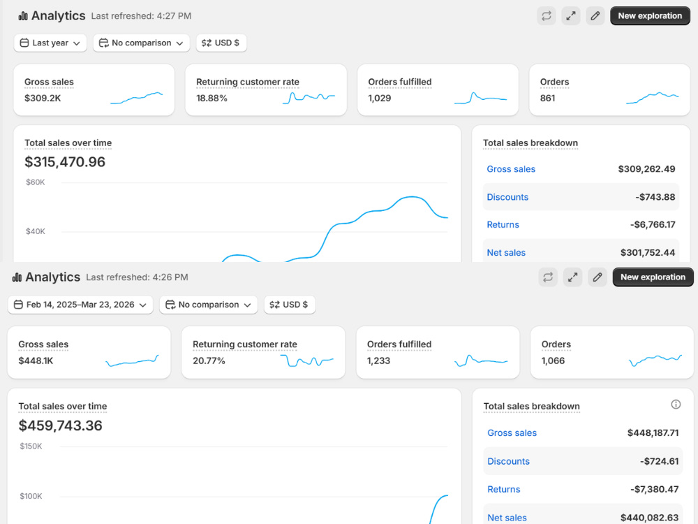Open Returning customer rate 18.88% card
698x524 pixels.
click(x=266, y=90)
